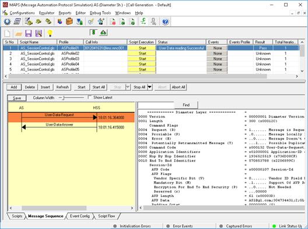Click the brown briefcase toolbar icon

(69, 22)
